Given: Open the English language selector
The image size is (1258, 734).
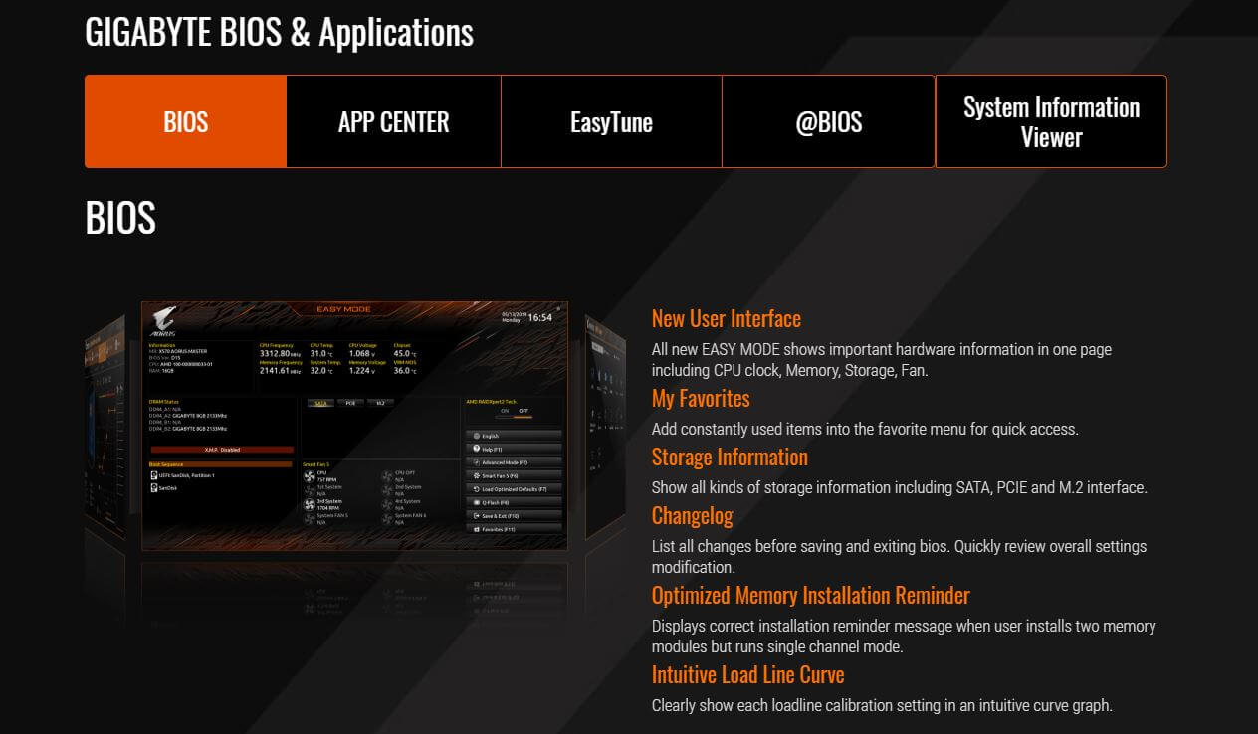Looking at the screenshot, I should 514,436.
